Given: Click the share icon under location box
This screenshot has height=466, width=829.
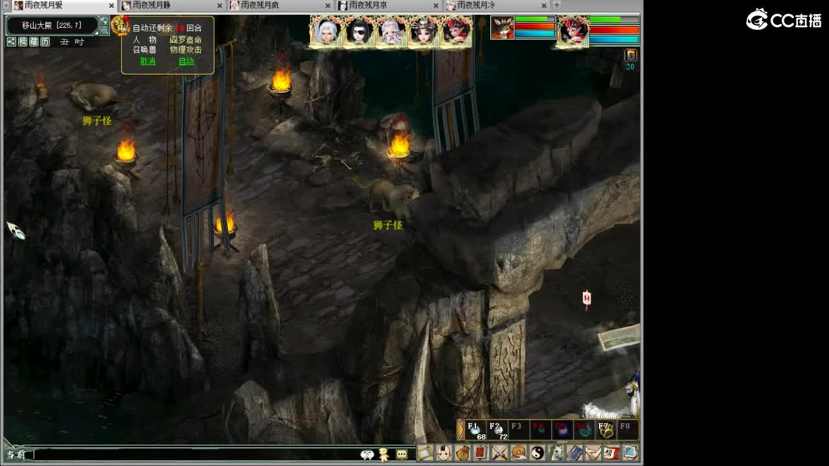Looking at the screenshot, I should click(x=11, y=42).
